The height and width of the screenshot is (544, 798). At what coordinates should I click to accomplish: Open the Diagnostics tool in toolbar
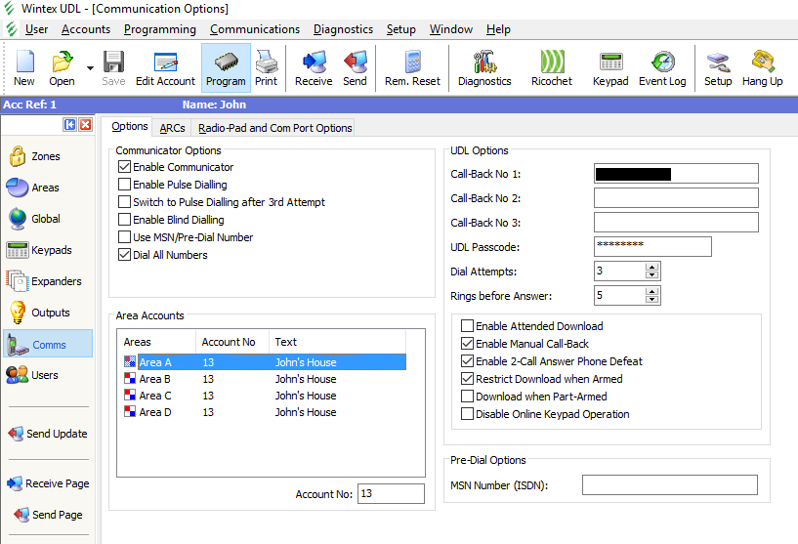(x=484, y=68)
